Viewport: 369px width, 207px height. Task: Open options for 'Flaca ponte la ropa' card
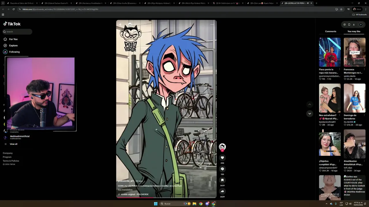click(x=339, y=69)
